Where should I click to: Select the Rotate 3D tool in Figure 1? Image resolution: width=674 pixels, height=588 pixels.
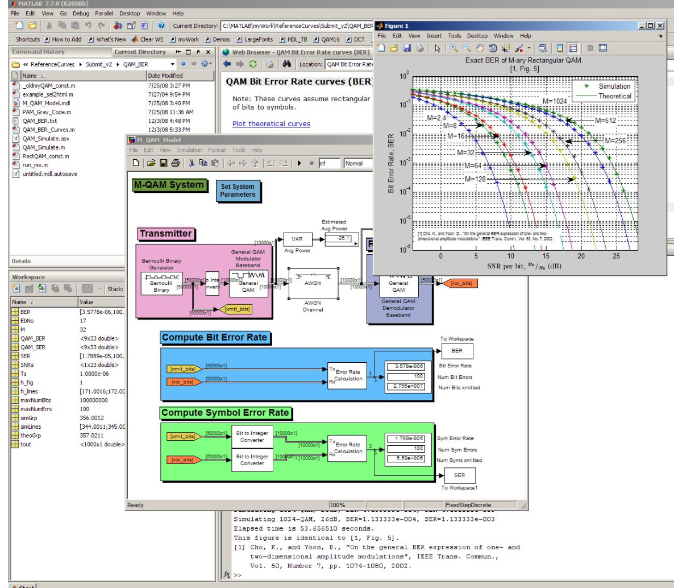[493, 47]
